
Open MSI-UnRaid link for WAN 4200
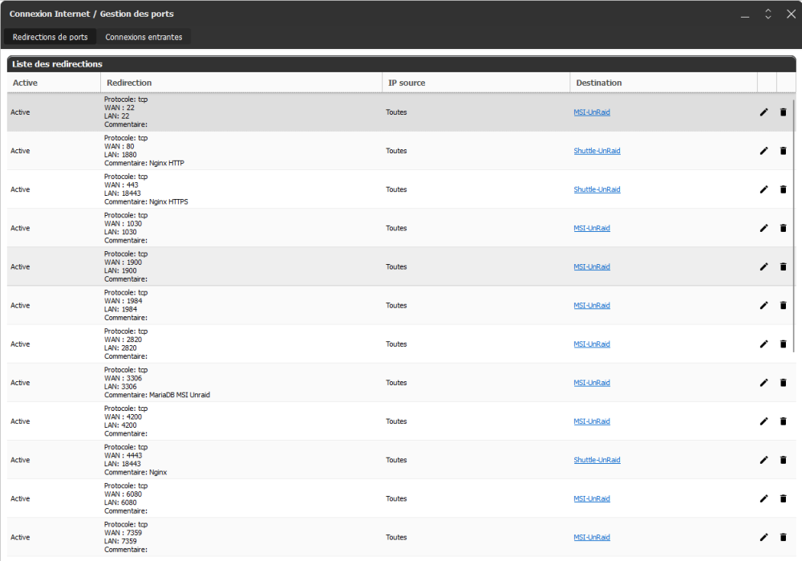[592, 421]
